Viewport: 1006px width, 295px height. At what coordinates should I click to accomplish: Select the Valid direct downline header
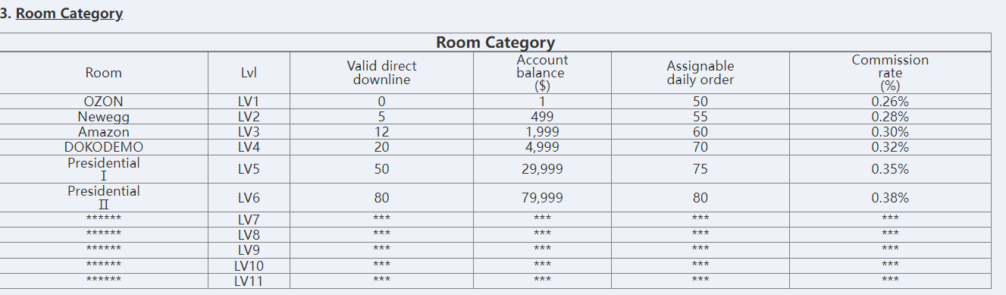pos(381,73)
